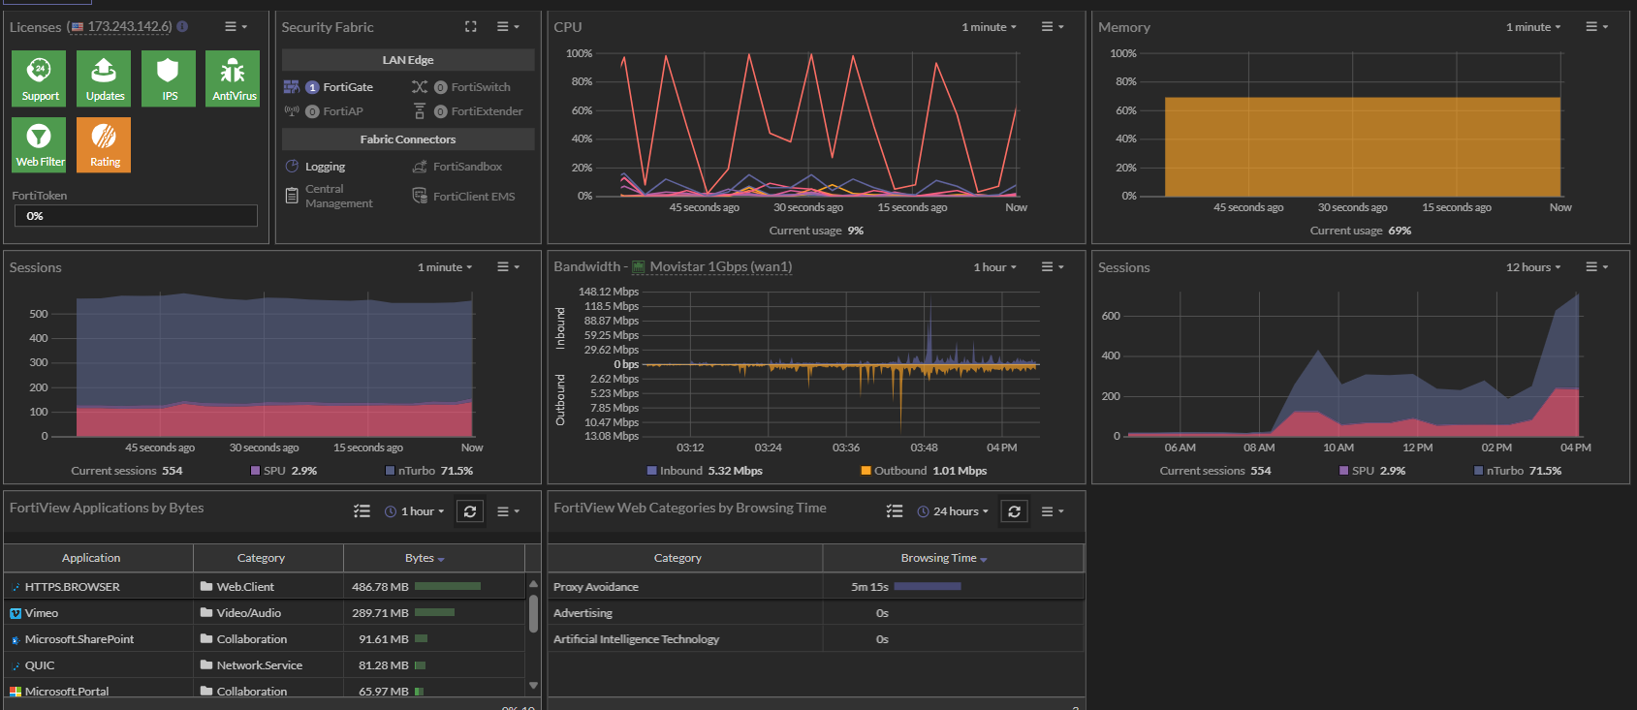Screen dimensions: 1637x710
Task: Select the QUIC application row
Action: 265,665
